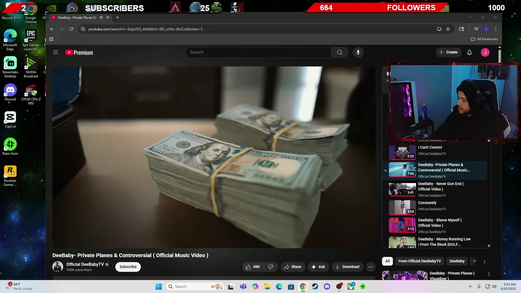
Task: Open All Bookmarks folder
Action: click(x=484, y=39)
